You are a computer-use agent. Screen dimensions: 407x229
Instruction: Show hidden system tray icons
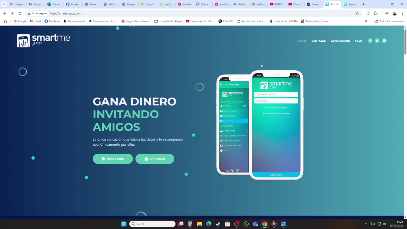tap(366, 224)
